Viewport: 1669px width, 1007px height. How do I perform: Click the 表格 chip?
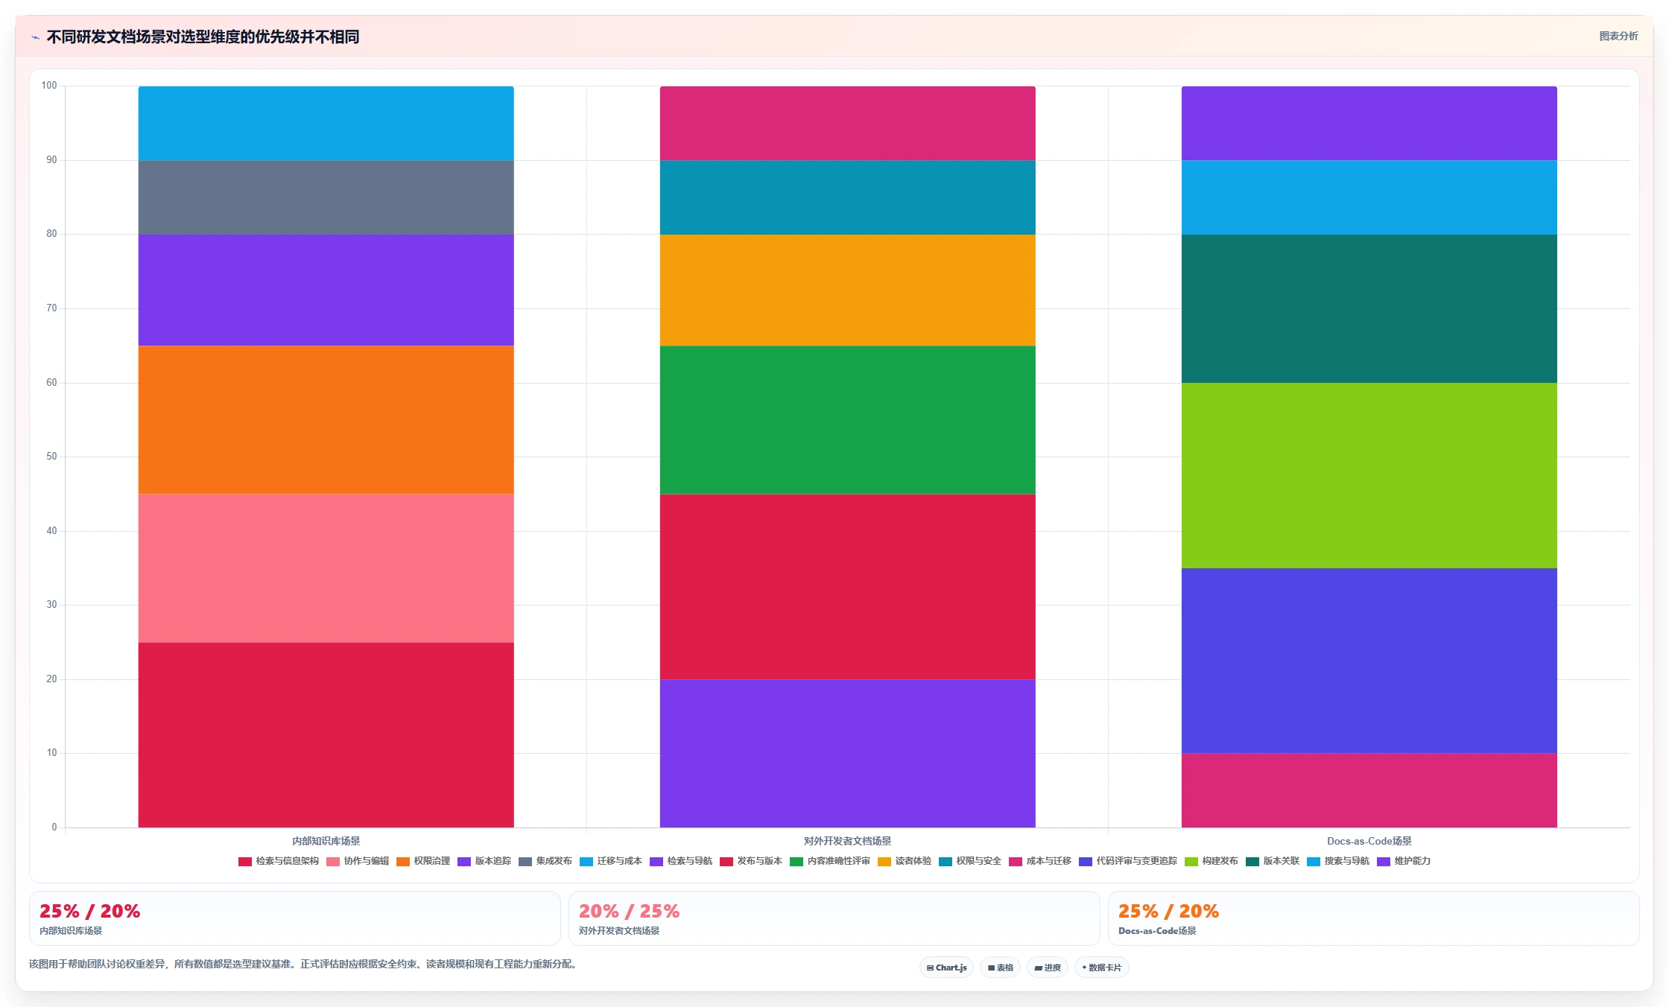coord(1000,968)
